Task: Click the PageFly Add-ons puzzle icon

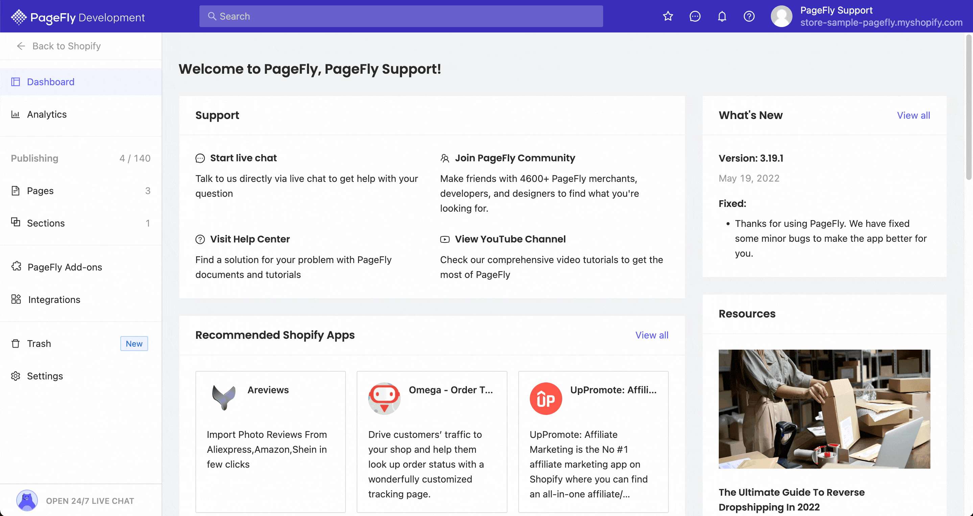Action: point(16,266)
